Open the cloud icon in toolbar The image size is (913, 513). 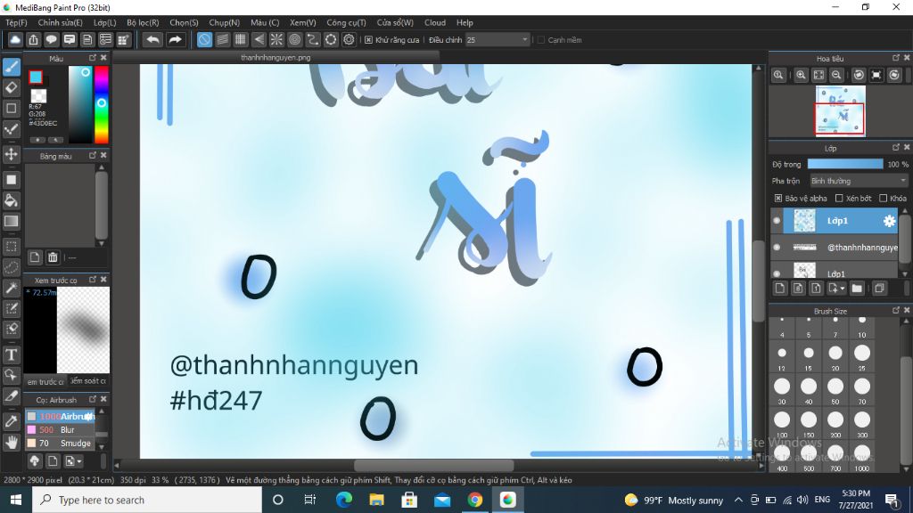(x=15, y=39)
